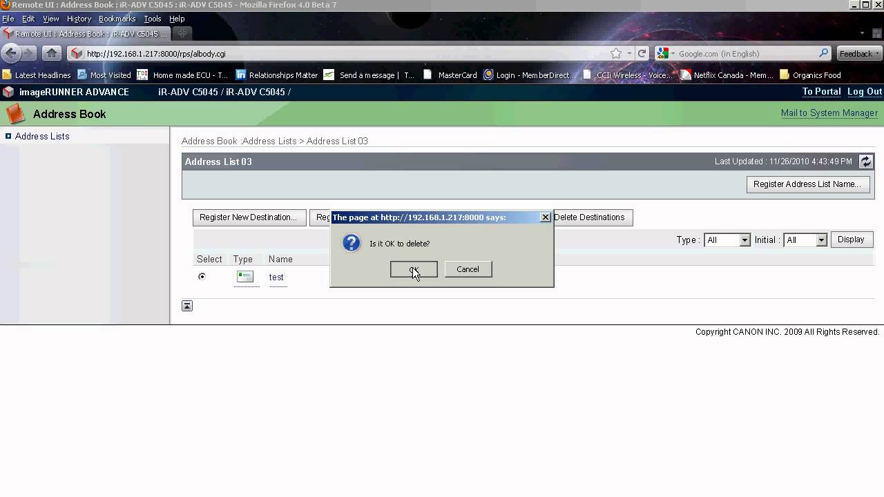Open the Google search engine selector

coord(666,53)
